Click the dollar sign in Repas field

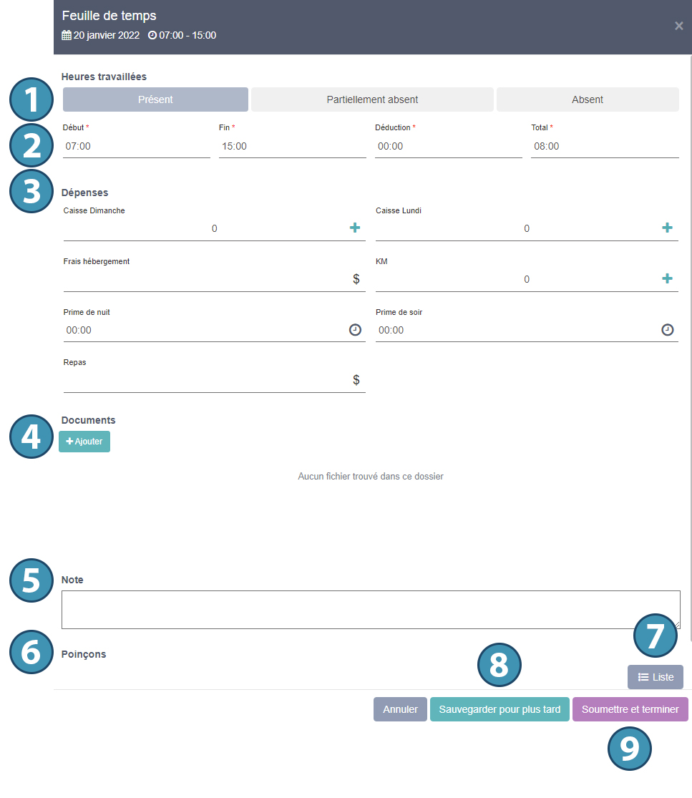pyautogui.click(x=356, y=380)
